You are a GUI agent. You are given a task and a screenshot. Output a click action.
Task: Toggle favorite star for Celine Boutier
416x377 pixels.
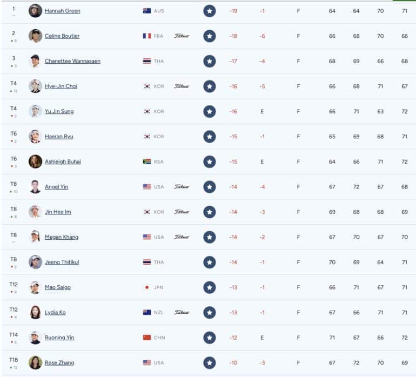pos(209,36)
